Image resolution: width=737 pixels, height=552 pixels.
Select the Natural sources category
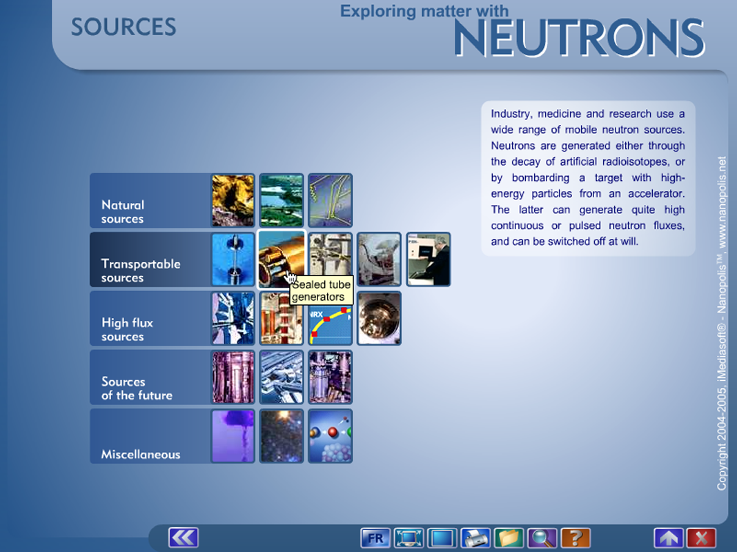pyautogui.click(x=149, y=201)
